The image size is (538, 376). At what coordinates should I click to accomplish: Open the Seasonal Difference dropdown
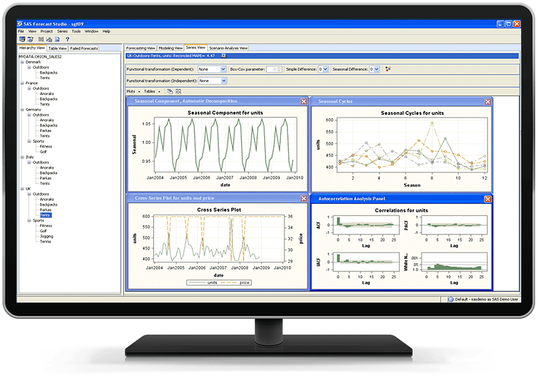coord(376,69)
